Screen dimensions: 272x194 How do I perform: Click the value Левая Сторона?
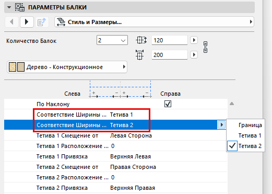pos(131,135)
